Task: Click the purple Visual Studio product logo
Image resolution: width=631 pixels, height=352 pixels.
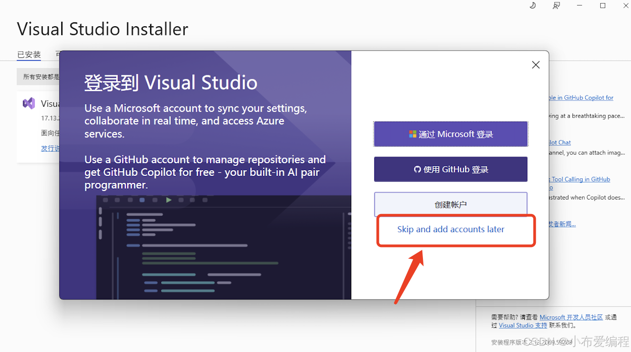Action: tap(29, 104)
